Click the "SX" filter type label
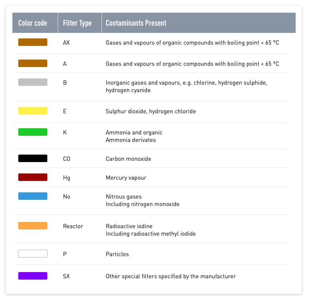This screenshot has height=303, width=309. (x=66, y=276)
